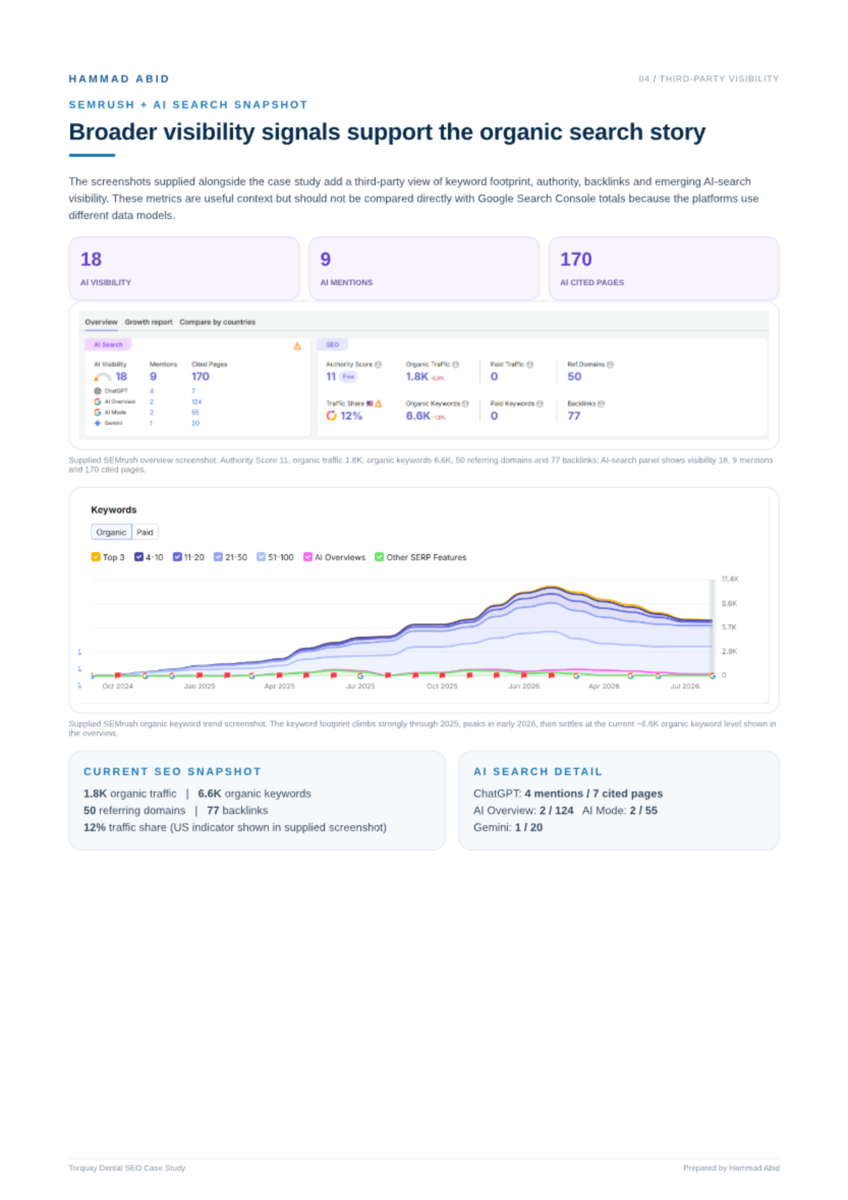Click the Keywords chart heading
The height and width of the screenshot is (1200, 848).
pyautogui.click(x=114, y=509)
